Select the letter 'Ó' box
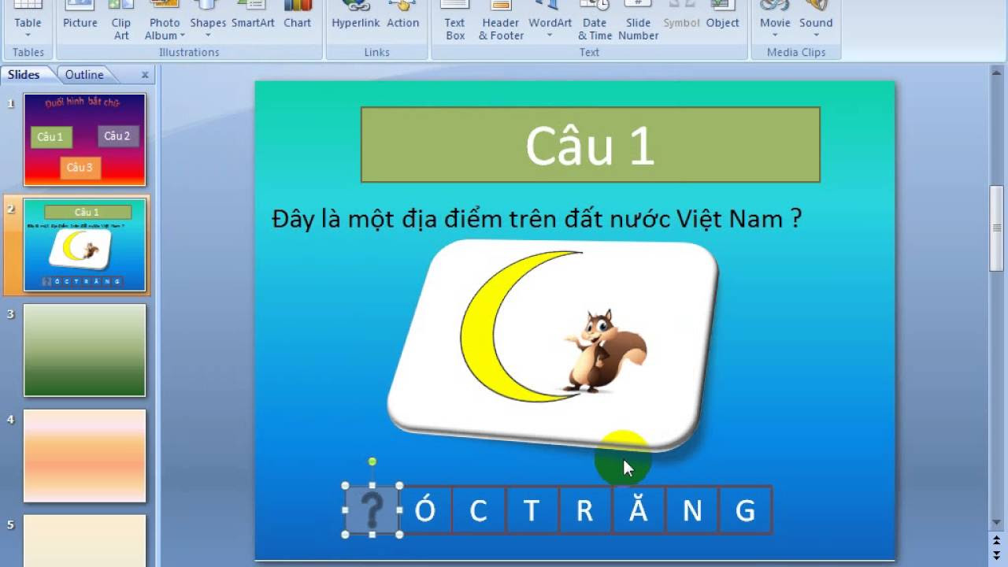Image resolution: width=1008 pixels, height=567 pixels. [425, 510]
